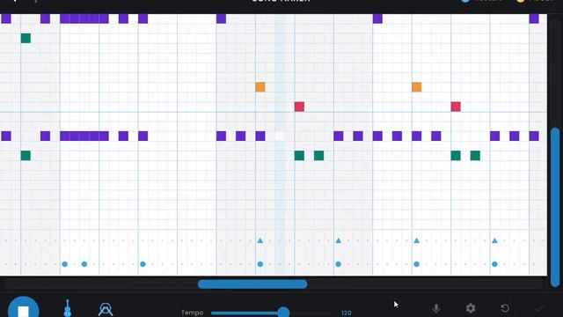Click the tempo value 120
563x317 pixels.
click(346, 313)
